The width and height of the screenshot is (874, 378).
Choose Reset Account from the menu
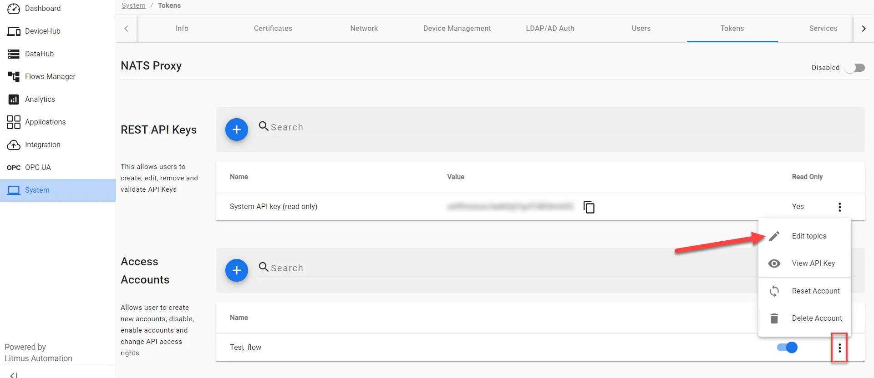[805, 291]
